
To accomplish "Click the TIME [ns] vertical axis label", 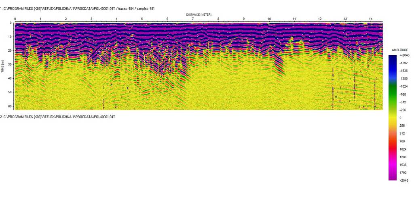I will [2, 65].
